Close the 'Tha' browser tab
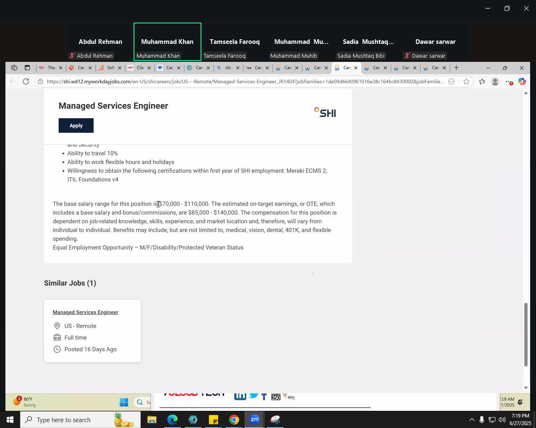536x428 pixels. (x=60, y=68)
